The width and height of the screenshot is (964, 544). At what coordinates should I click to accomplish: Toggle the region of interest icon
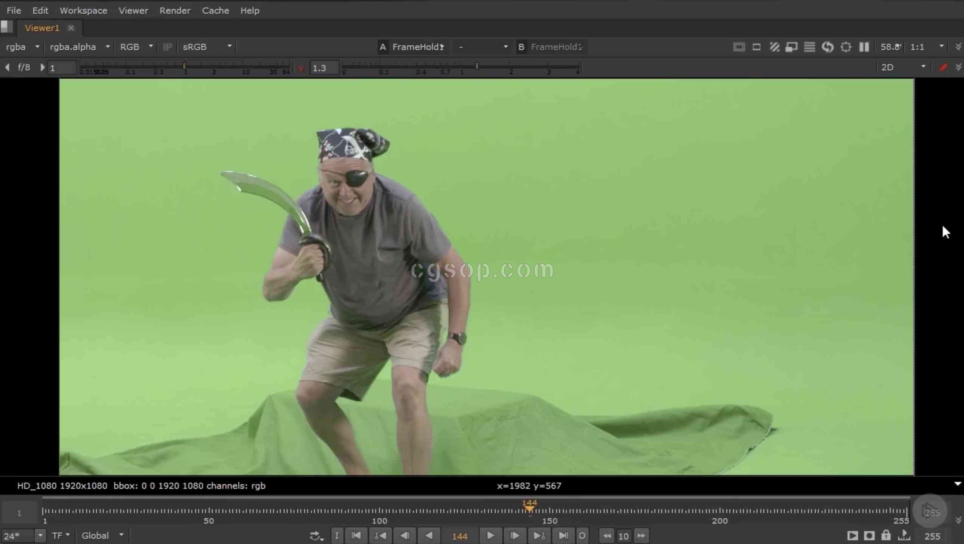pos(846,47)
